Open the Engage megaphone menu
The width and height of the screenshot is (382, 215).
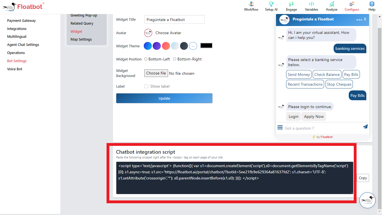pyautogui.click(x=291, y=6)
